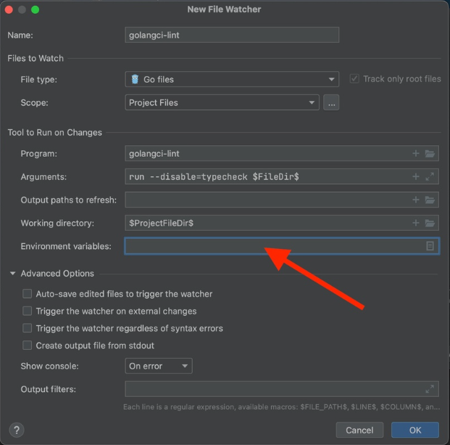Click the insert macro plus in Program field
Viewport: 450px width, 445px height.
point(416,154)
